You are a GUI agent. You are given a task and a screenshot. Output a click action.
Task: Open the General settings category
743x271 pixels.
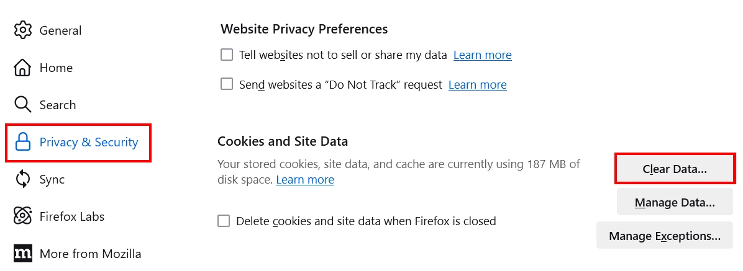pyautogui.click(x=60, y=31)
